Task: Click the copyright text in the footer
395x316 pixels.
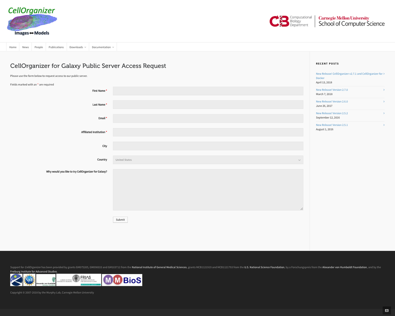Action: point(52,293)
